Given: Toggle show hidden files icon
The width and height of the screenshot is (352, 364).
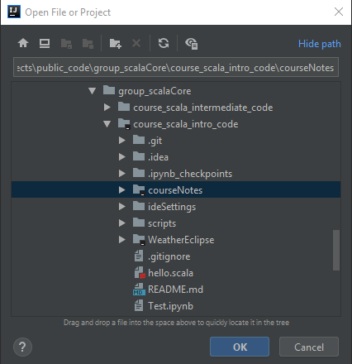Looking at the screenshot, I should [x=192, y=44].
